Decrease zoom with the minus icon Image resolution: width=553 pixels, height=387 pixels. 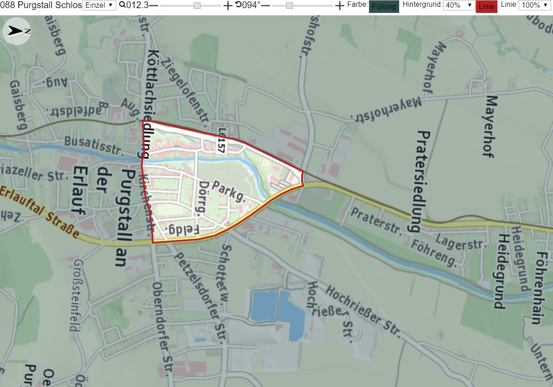pyautogui.click(x=154, y=5)
